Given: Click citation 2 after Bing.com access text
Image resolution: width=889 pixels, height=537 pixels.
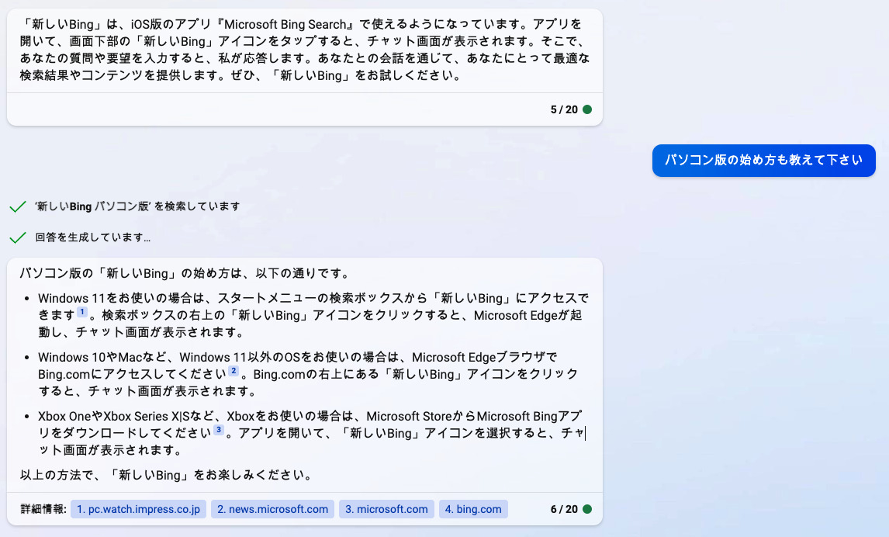Looking at the screenshot, I should (x=233, y=371).
